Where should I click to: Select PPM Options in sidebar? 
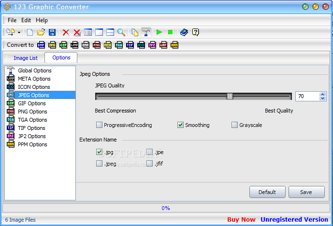coord(32,144)
